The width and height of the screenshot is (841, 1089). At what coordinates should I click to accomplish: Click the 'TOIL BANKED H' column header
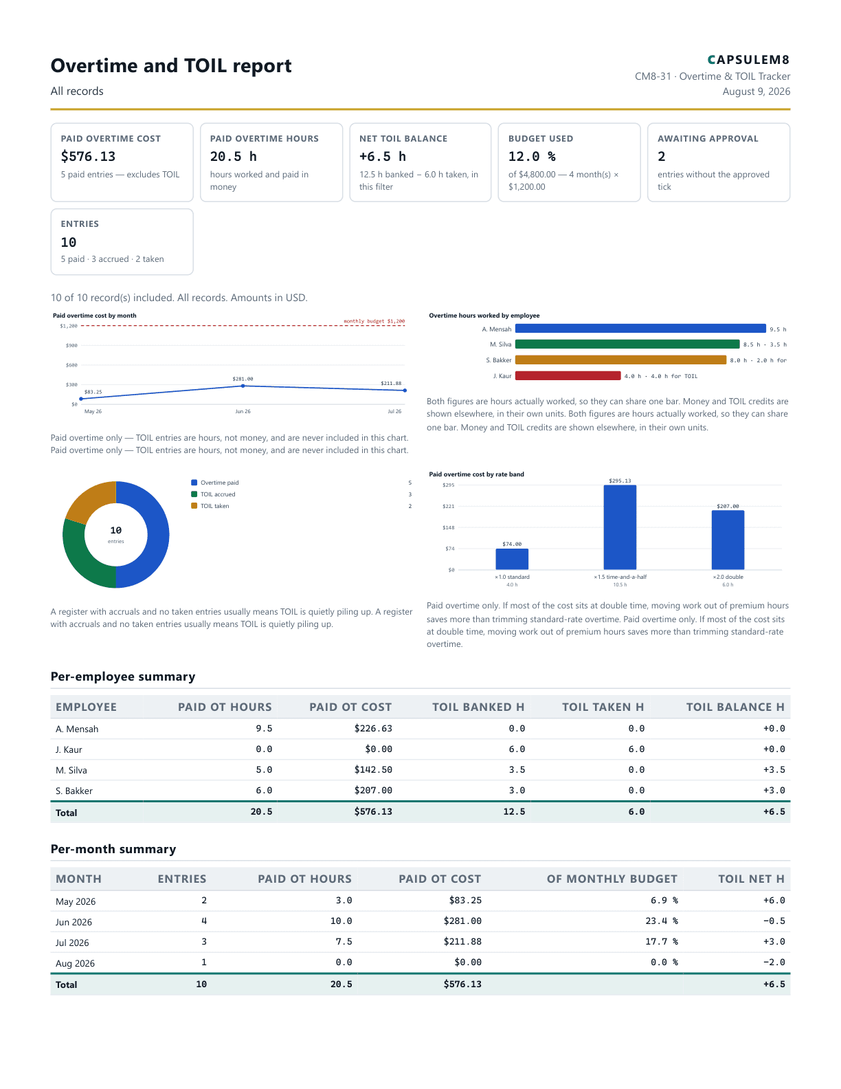click(x=478, y=707)
